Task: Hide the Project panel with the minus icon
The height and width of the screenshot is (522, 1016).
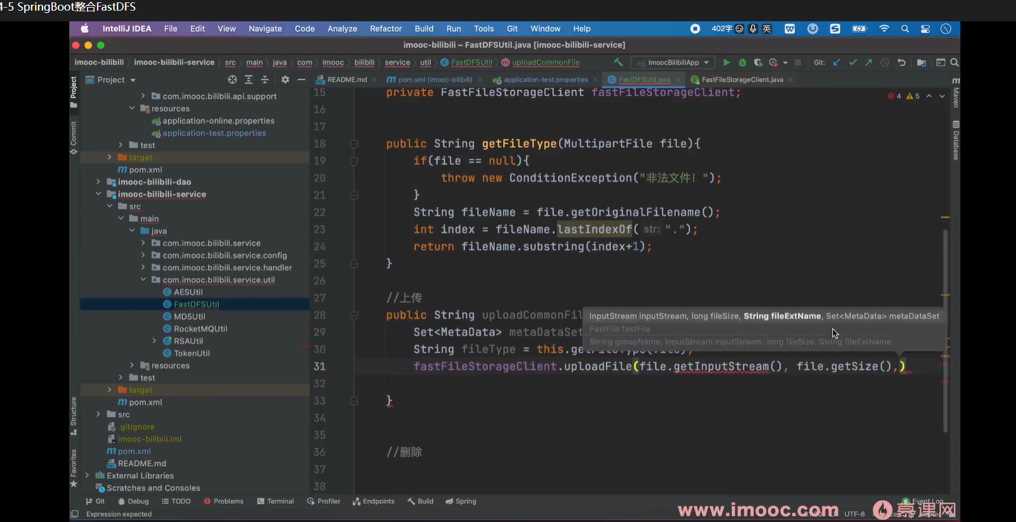Action: pyautogui.click(x=301, y=80)
